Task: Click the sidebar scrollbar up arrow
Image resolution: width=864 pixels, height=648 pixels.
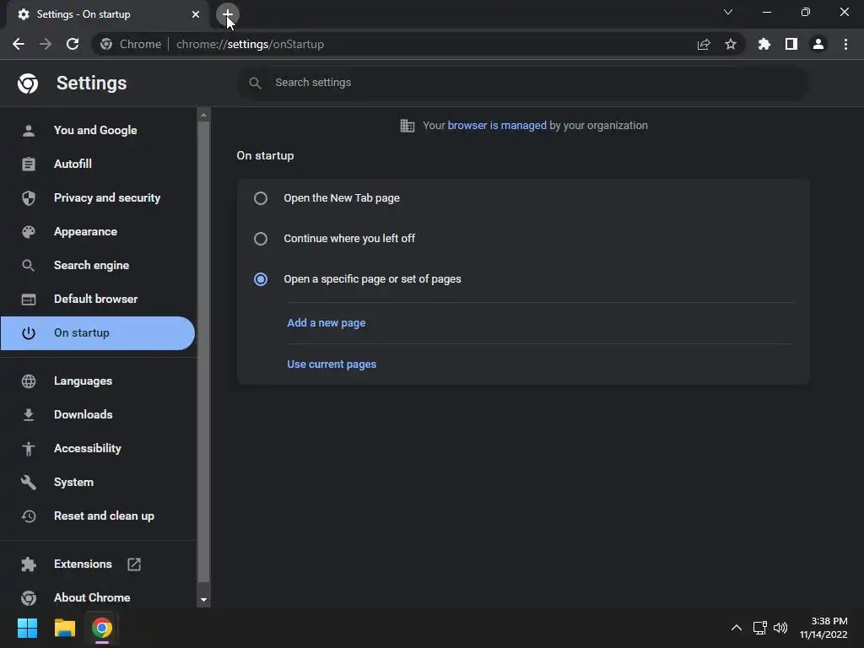Action: point(203,115)
